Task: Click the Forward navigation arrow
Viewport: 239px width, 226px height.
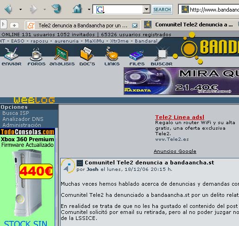Action: pos(33,9)
